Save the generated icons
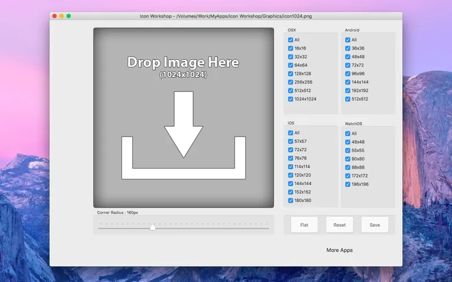This screenshot has height=282, width=452. pyautogui.click(x=375, y=225)
